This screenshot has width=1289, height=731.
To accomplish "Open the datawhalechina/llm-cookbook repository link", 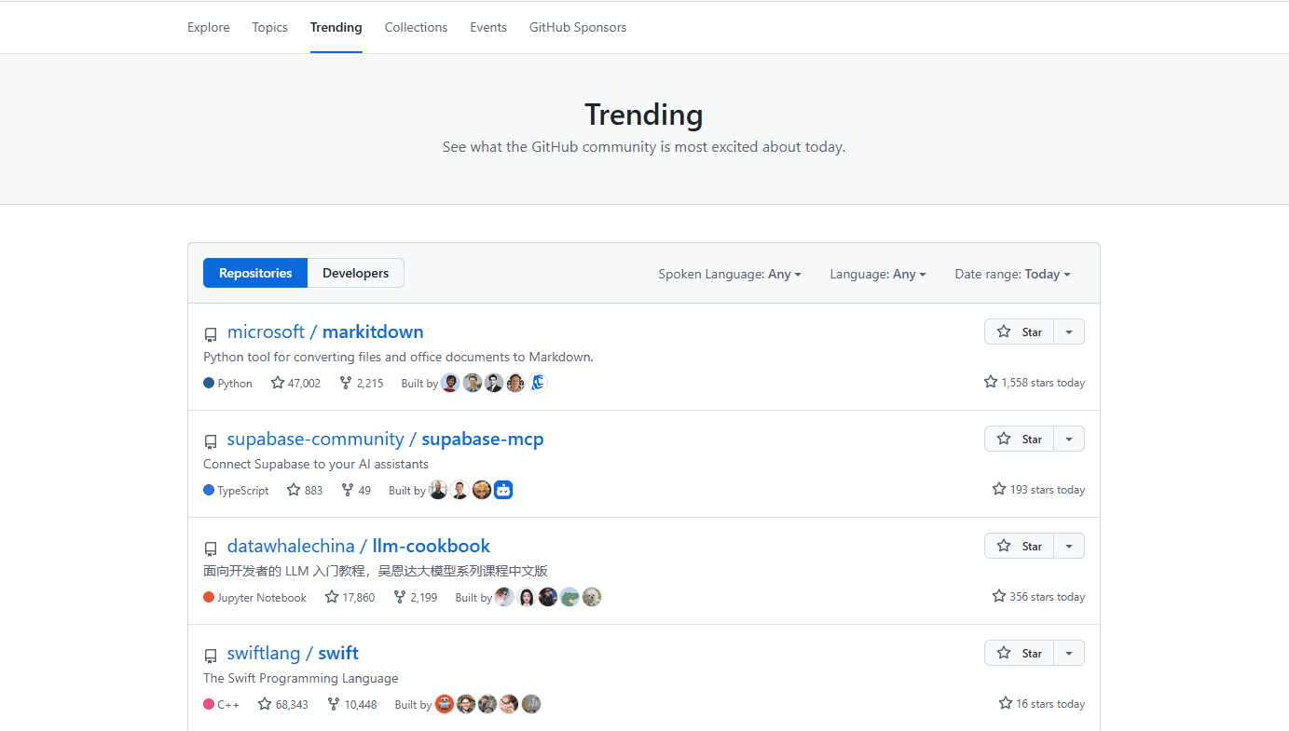I will pyautogui.click(x=358, y=546).
